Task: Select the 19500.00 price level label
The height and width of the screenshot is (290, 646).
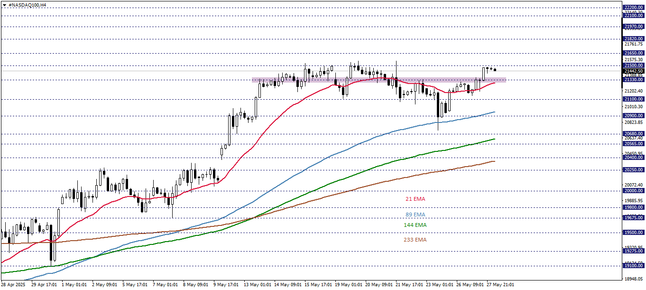Action: (634, 233)
